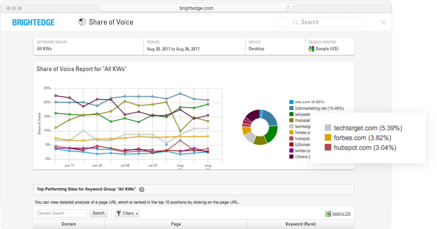Click the Domain Search input field
The image size is (437, 229).
62,214
